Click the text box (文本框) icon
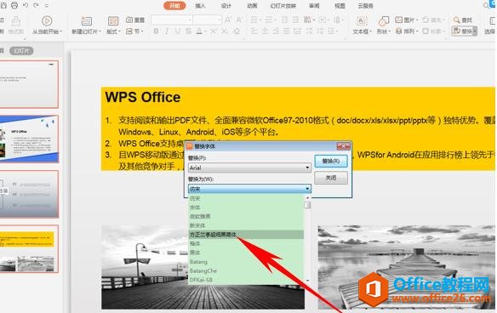The height and width of the screenshot is (313, 497). coord(362,21)
